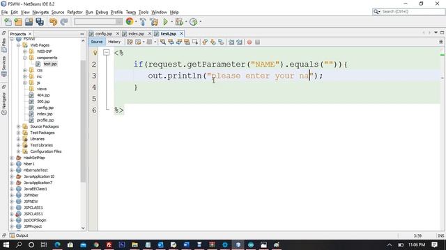The height and width of the screenshot is (250, 446).
Task: Select profile.jsp in Projects tree
Action: 45,120
